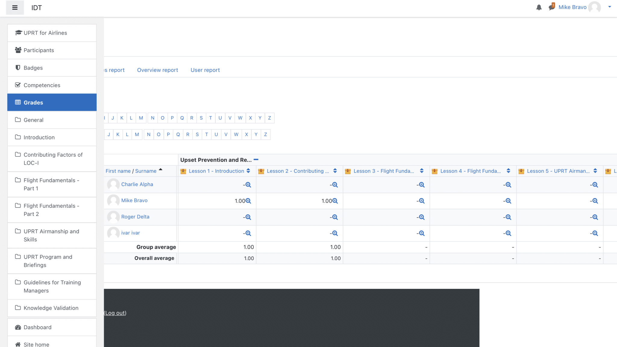
Task: Toggle sorting on Lesson 4 column
Action: pos(509,171)
